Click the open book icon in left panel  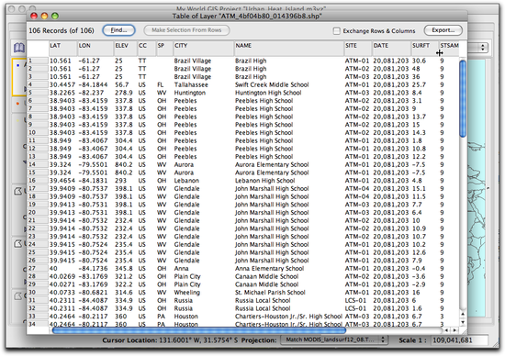pos(19,48)
